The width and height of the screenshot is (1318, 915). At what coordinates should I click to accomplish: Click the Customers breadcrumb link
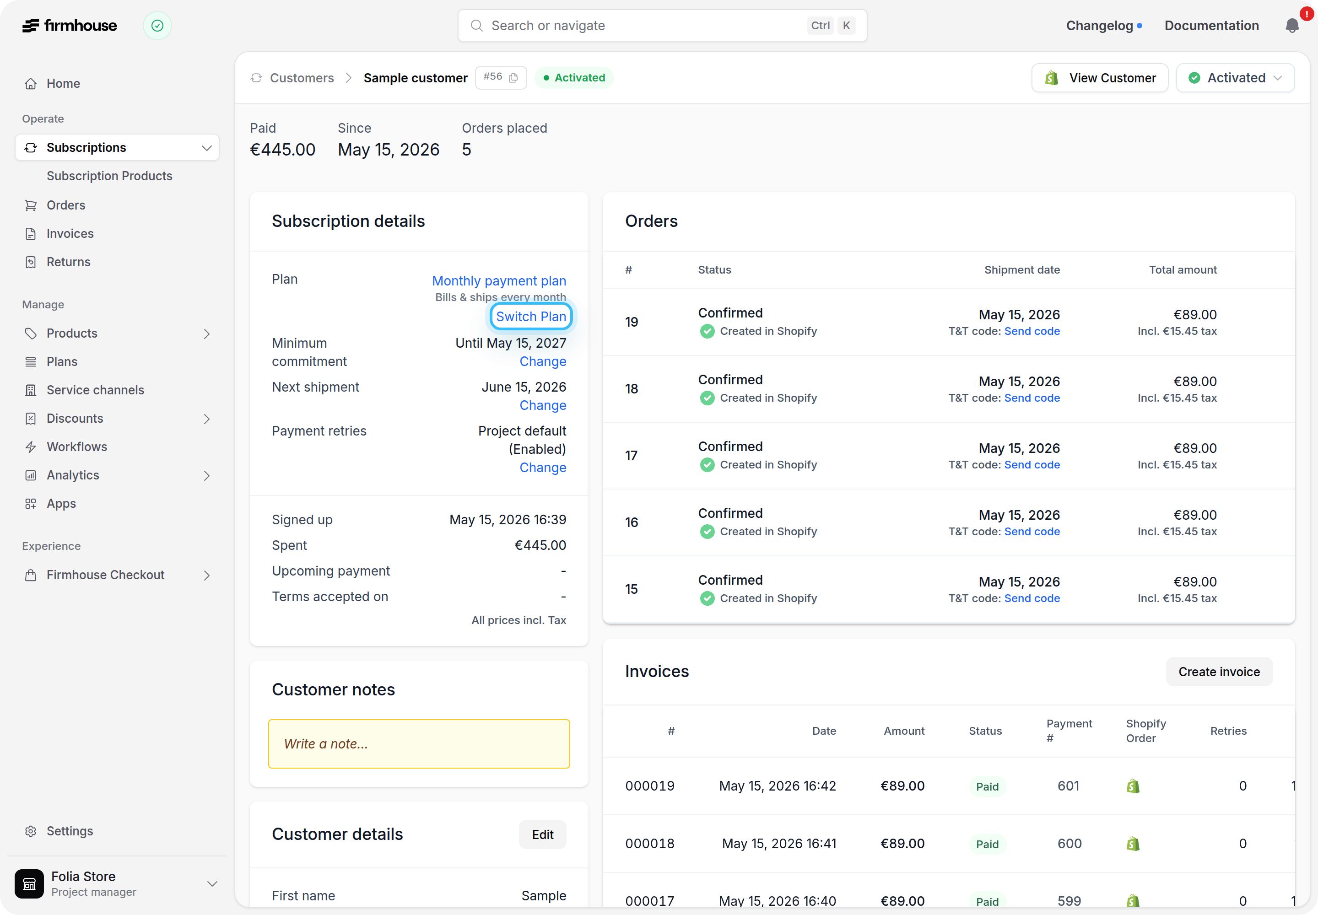coord(302,78)
